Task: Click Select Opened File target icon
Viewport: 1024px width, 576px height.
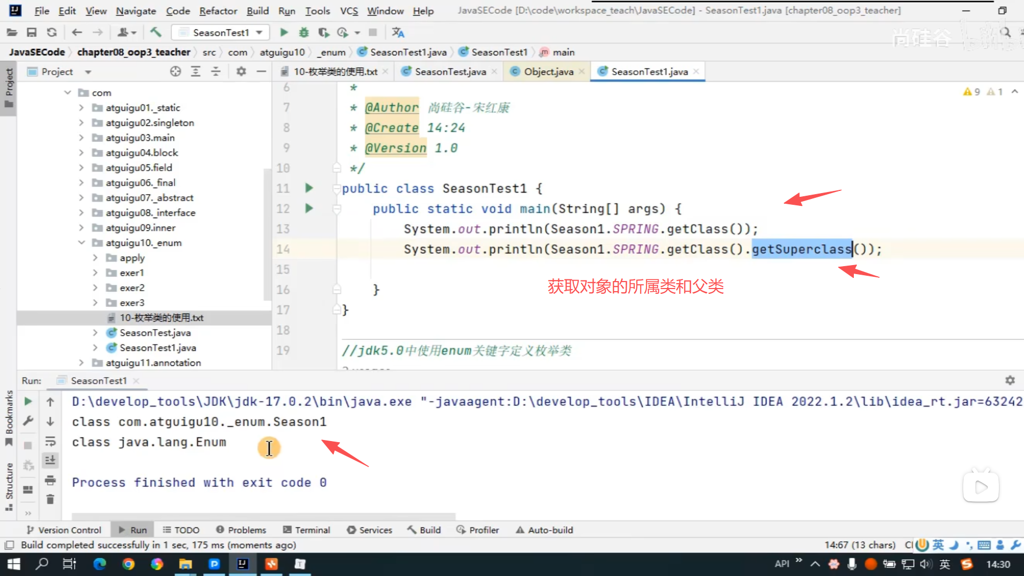Action: 175,71
